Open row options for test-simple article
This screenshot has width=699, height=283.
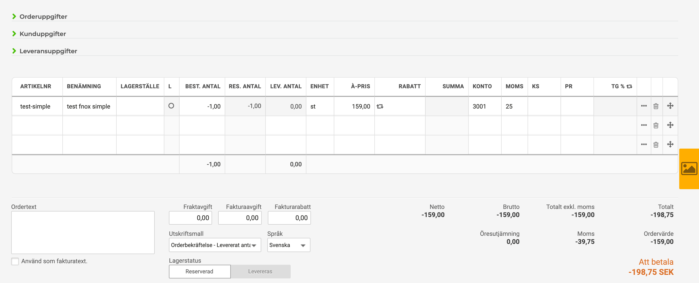click(x=644, y=106)
